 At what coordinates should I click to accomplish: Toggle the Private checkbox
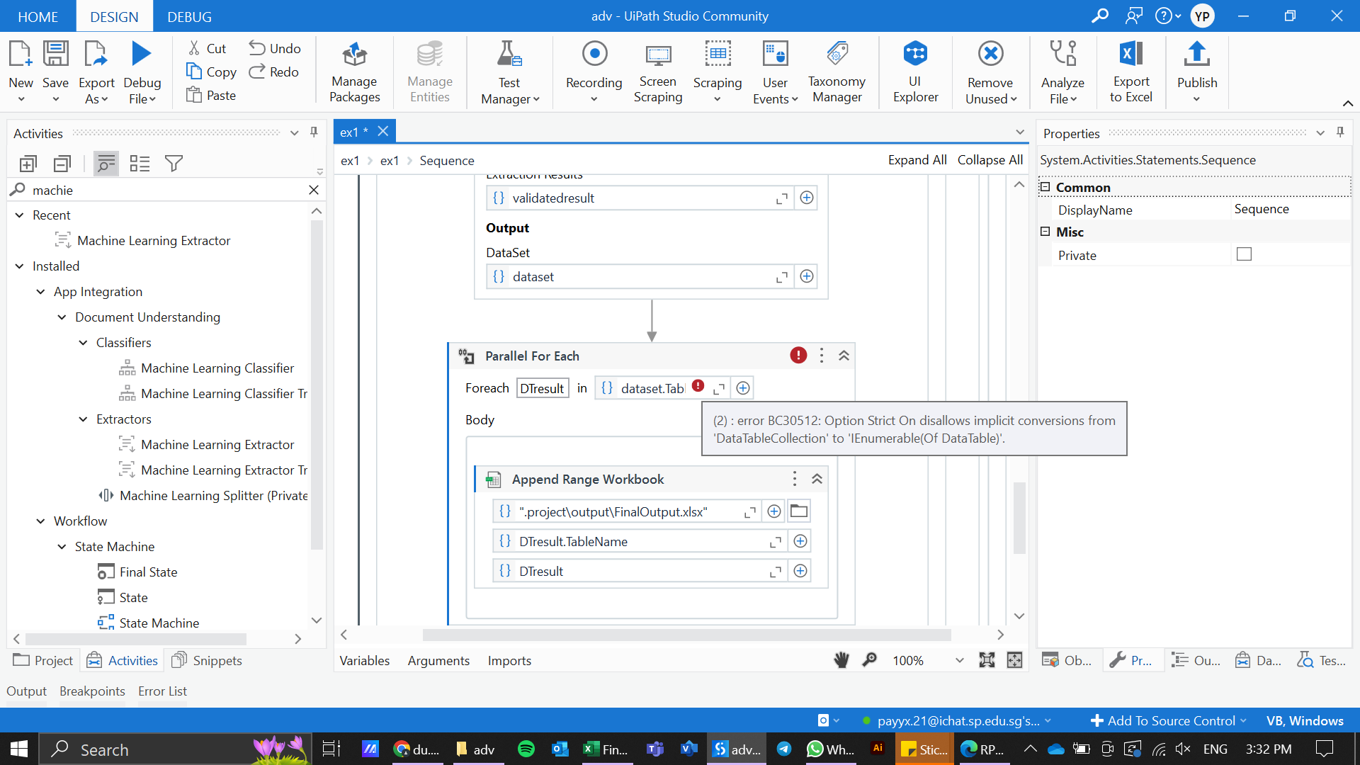pyautogui.click(x=1244, y=254)
